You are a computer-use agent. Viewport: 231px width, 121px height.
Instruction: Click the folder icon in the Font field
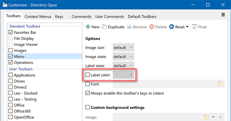(x=220, y=84)
